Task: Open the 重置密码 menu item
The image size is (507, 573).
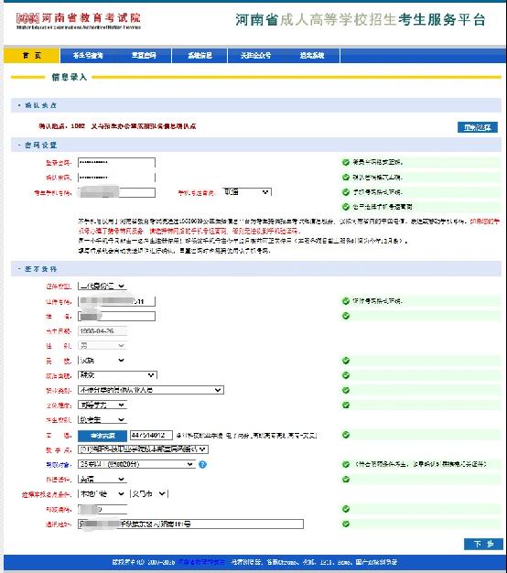Action: tap(144, 56)
